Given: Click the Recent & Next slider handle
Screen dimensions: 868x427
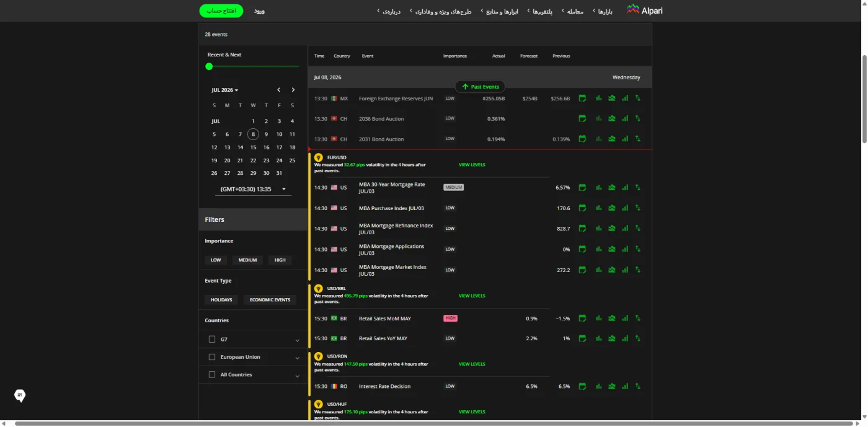Looking at the screenshot, I should pyautogui.click(x=209, y=66).
